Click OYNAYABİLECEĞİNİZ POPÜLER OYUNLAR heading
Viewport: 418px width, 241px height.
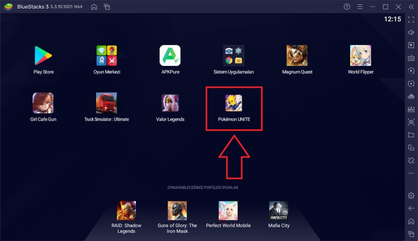(203, 188)
